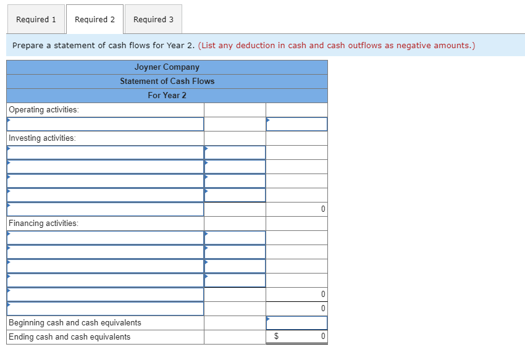The width and height of the screenshot is (525, 347).
Task: Open second line item dropdown under Investing activities
Action: 105,167
